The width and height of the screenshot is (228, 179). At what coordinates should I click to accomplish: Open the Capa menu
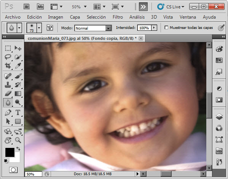click(75, 17)
